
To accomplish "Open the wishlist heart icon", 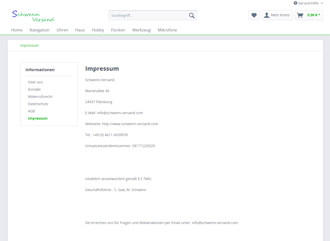I will click(x=254, y=15).
